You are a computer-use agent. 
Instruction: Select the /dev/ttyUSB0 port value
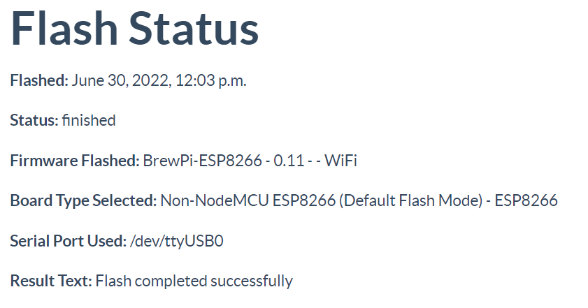point(177,241)
